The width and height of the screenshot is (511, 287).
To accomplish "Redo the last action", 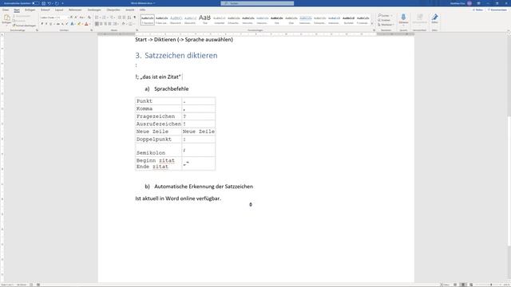I will click(57, 3).
